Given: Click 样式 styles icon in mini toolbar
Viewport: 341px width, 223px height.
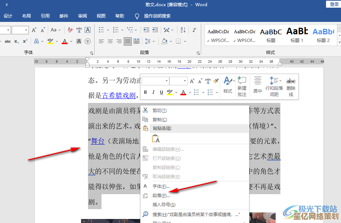Looking at the screenshot, I should coord(228,85).
